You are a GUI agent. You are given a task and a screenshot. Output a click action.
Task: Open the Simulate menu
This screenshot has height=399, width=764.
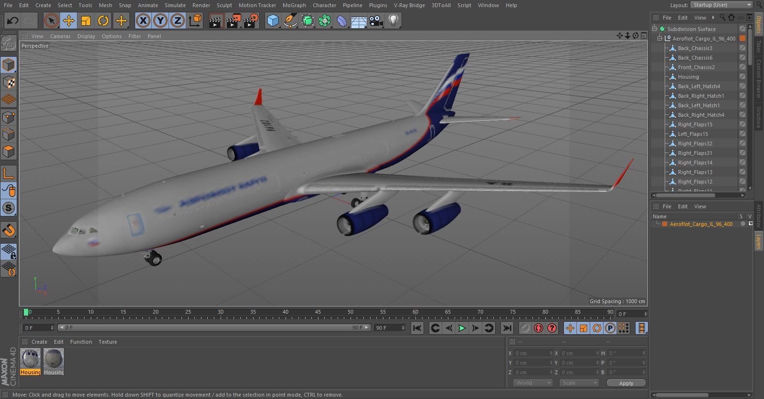pos(175,5)
